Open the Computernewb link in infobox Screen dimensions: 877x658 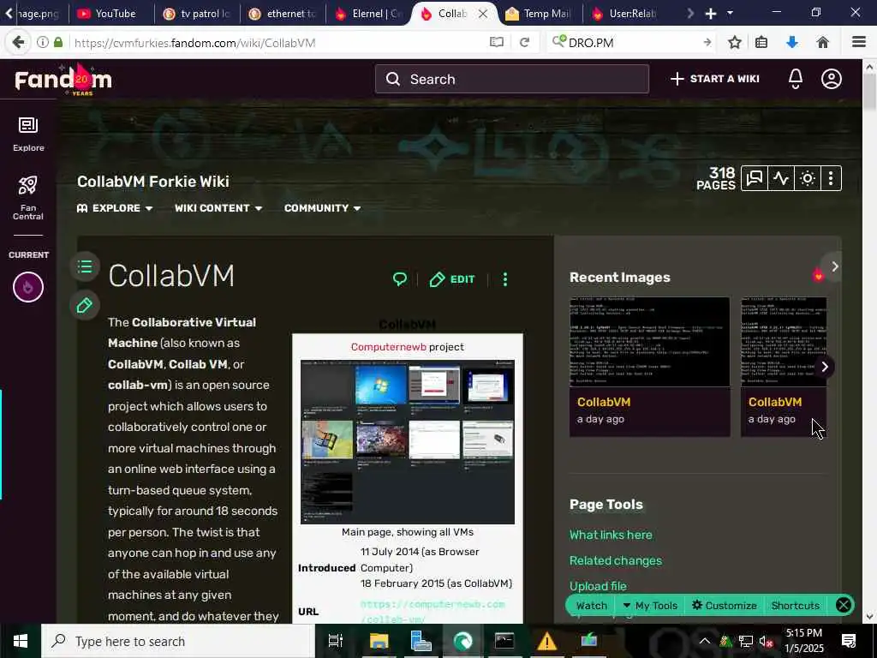388,347
